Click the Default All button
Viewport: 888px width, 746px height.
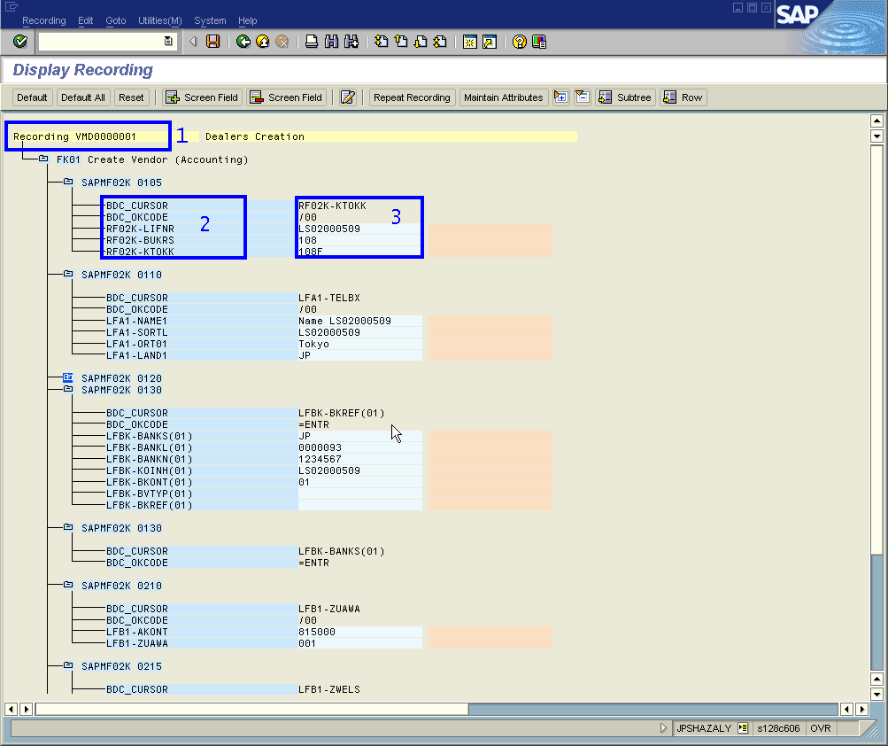(83, 97)
